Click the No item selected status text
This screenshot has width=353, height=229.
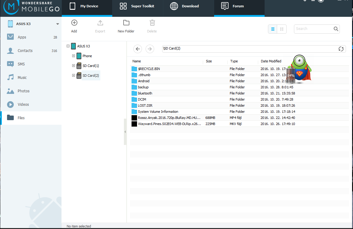click(79, 226)
